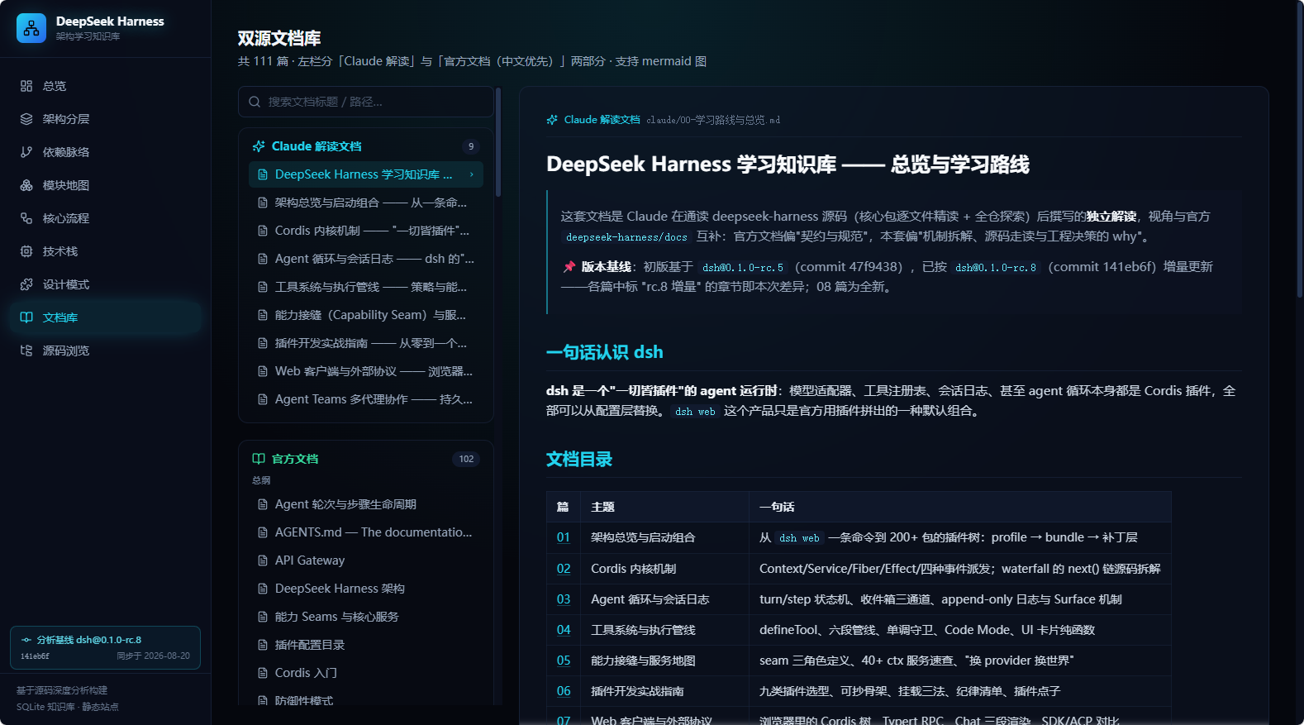Click the chevron on the selected DeepSeek Harness document

pos(472,174)
